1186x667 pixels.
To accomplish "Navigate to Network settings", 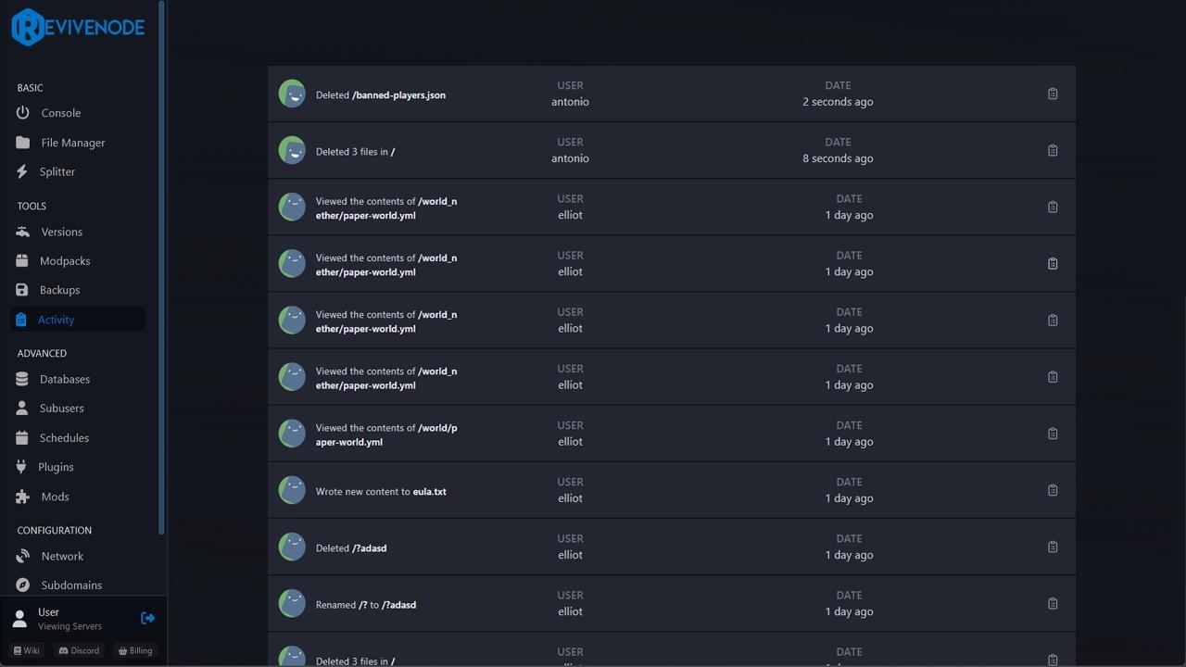I will point(62,556).
